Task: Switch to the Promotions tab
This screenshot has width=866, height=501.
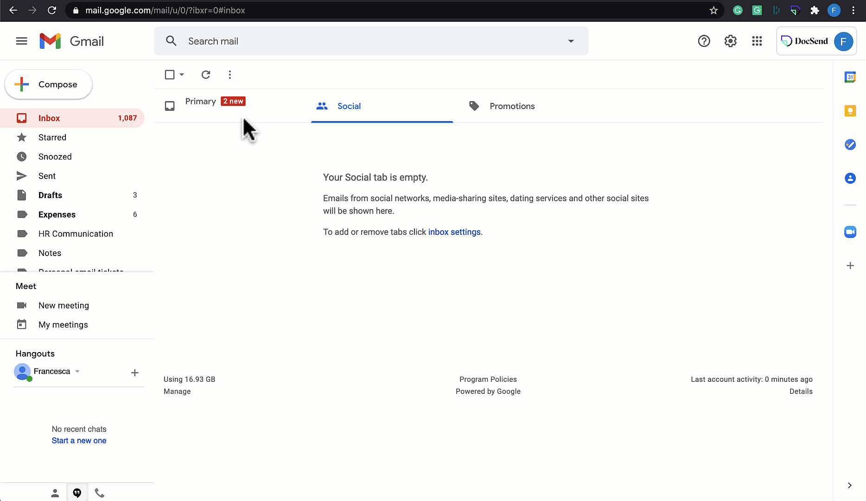Action: pyautogui.click(x=512, y=106)
